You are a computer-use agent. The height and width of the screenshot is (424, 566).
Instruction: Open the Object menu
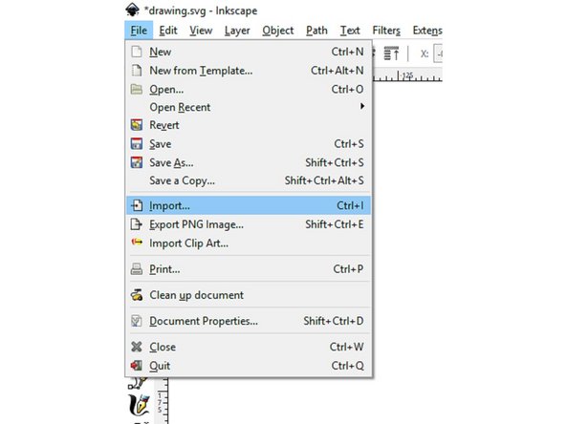[x=278, y=31]
